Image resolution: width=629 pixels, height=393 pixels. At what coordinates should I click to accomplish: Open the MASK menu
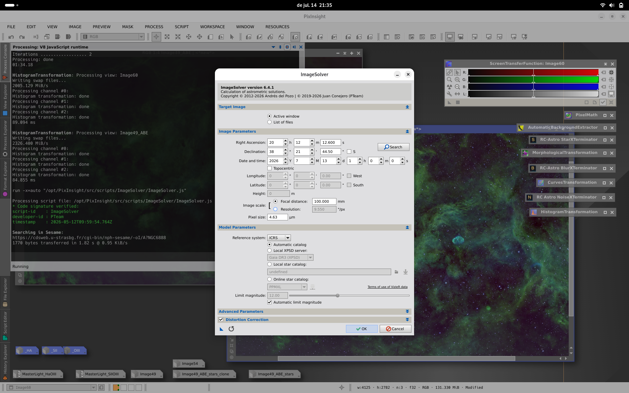[x=128, y=27]
